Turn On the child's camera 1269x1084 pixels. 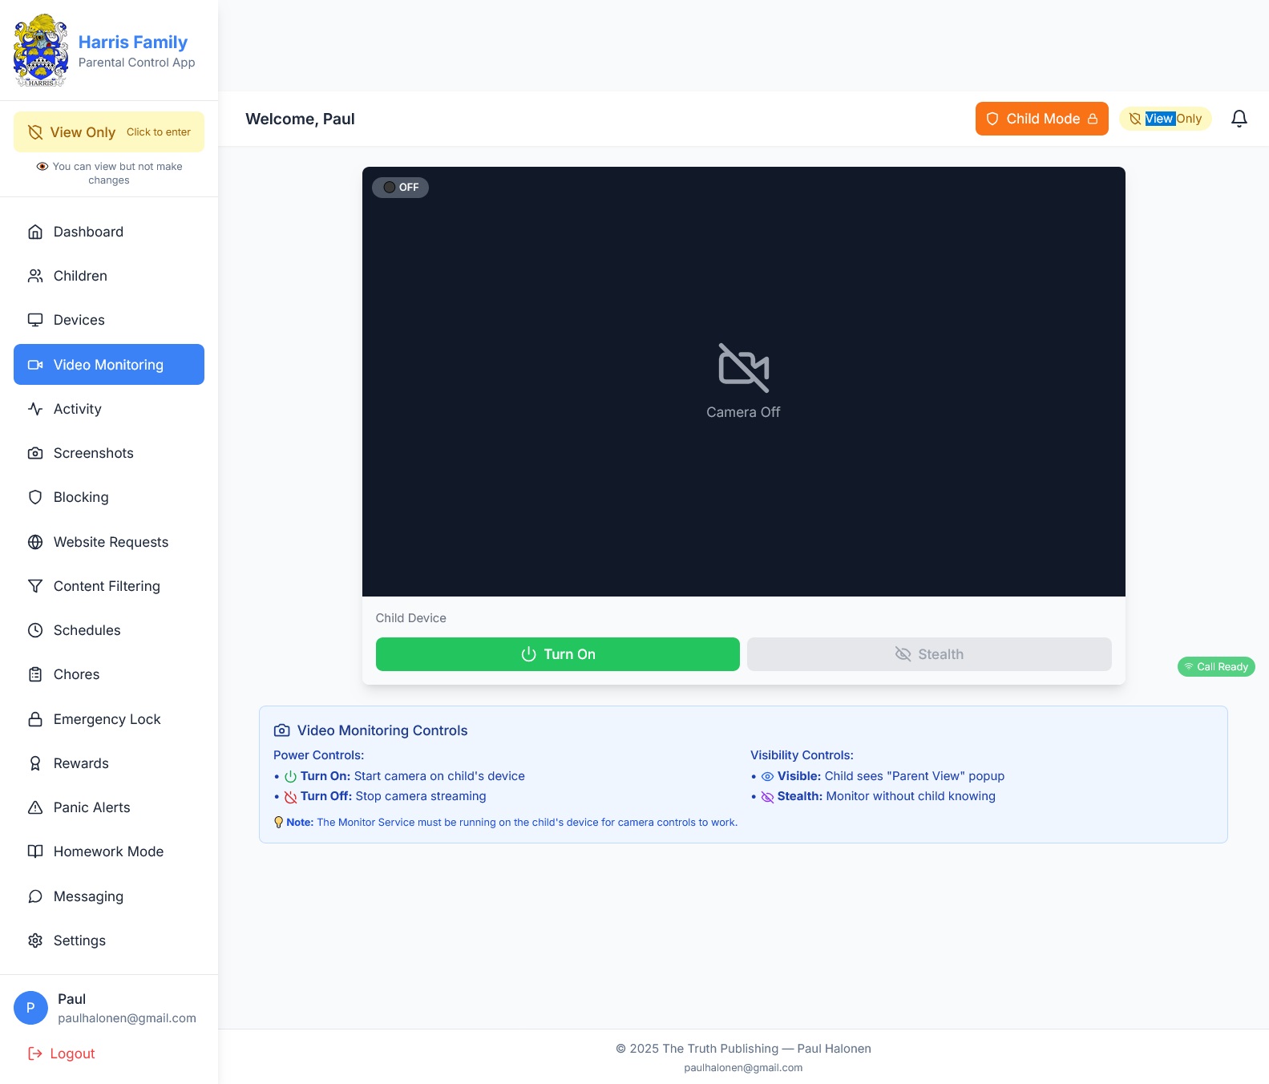point(558,654)
